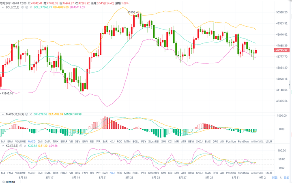Click DIF:-278.58 value in MACD header
Screen dimensions: 292x183
point(41,114)
